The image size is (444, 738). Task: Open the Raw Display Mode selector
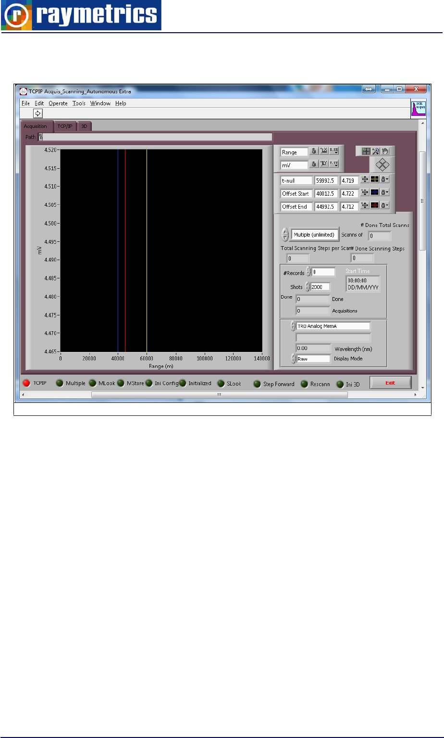[x=313, y=359]
